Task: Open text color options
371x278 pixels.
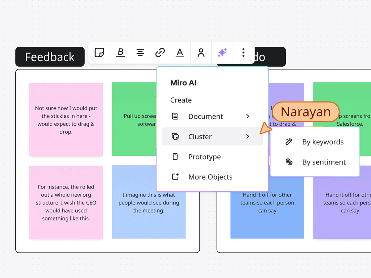Action: (180, 52)
